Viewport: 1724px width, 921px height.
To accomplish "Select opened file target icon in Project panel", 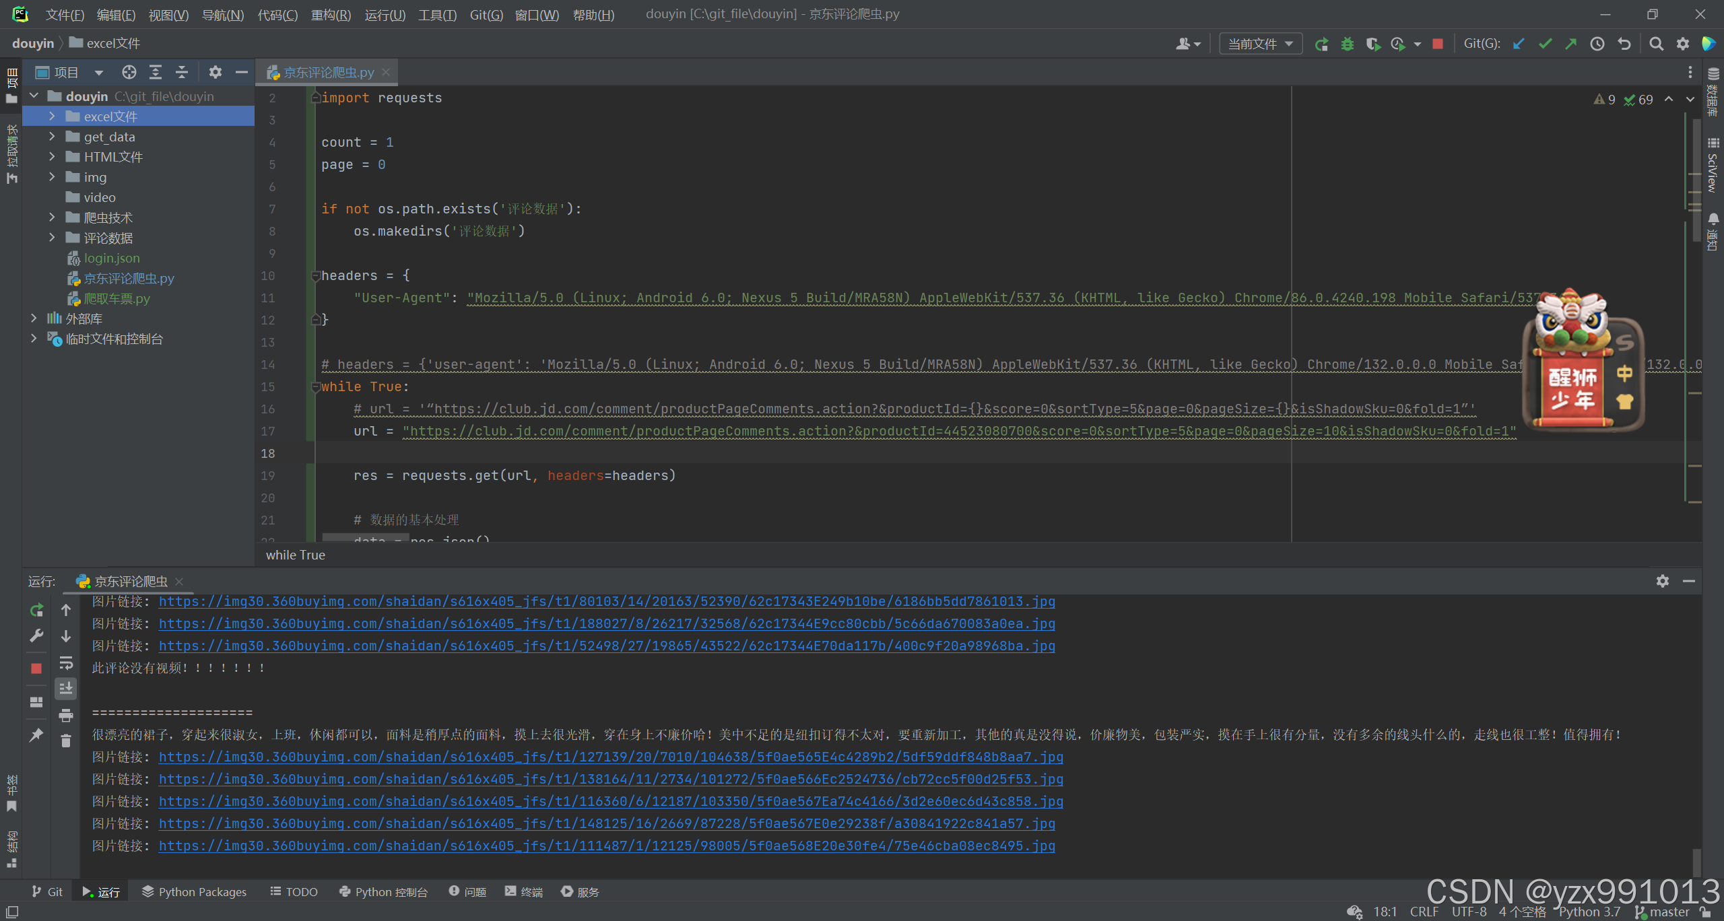I will coord(129,72).
